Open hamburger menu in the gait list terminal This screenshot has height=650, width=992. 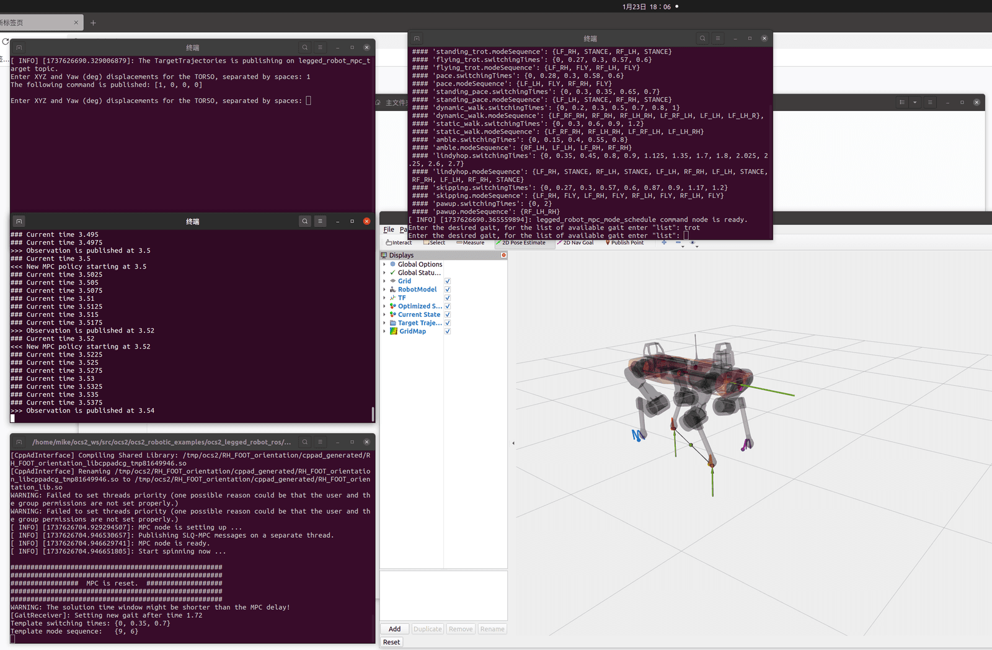pyautogui.click(x=718, y=38)
